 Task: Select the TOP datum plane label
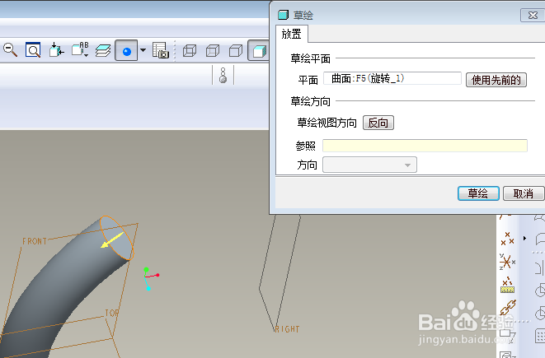(112, 314)
